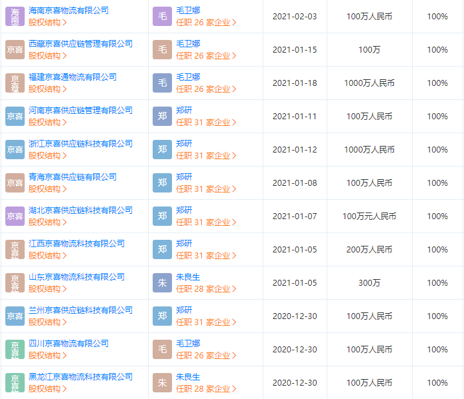Expand 股权结构 for 湖北京喜供应链科技有限公司
464x399 pixels.
[47, 222]
